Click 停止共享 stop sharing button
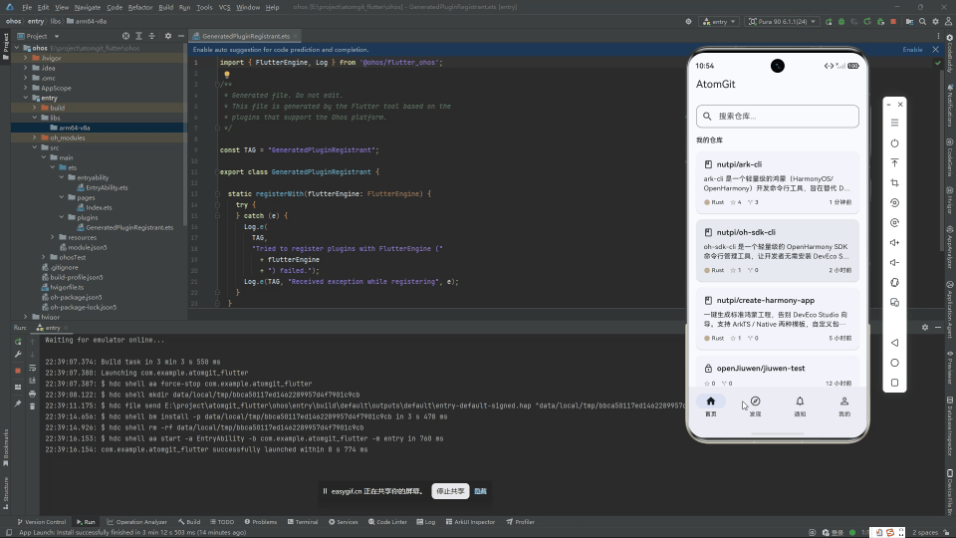The height and width of the screenshot is (538, 956). [450, 491]
